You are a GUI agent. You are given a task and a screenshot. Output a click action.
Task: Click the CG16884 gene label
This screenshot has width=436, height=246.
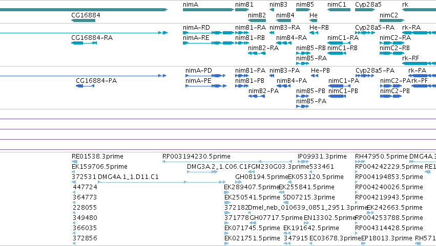coord(86,15)
